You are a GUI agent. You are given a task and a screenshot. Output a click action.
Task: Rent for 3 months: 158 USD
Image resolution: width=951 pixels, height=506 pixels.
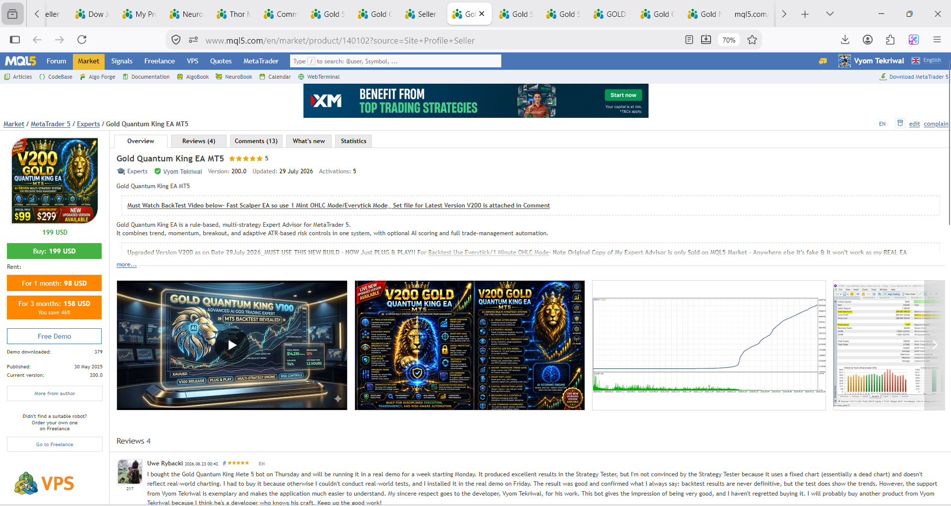click(54, 307)
